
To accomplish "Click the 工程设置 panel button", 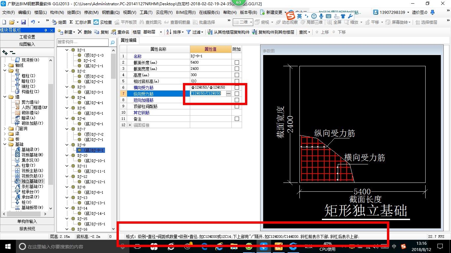I will click(x=27, y=37).
